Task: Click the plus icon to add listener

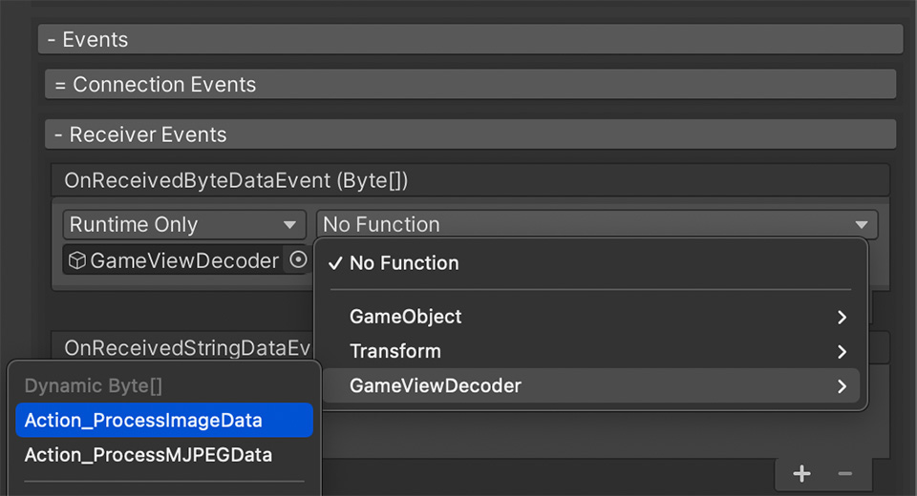Action: click(x=801, y=474)
